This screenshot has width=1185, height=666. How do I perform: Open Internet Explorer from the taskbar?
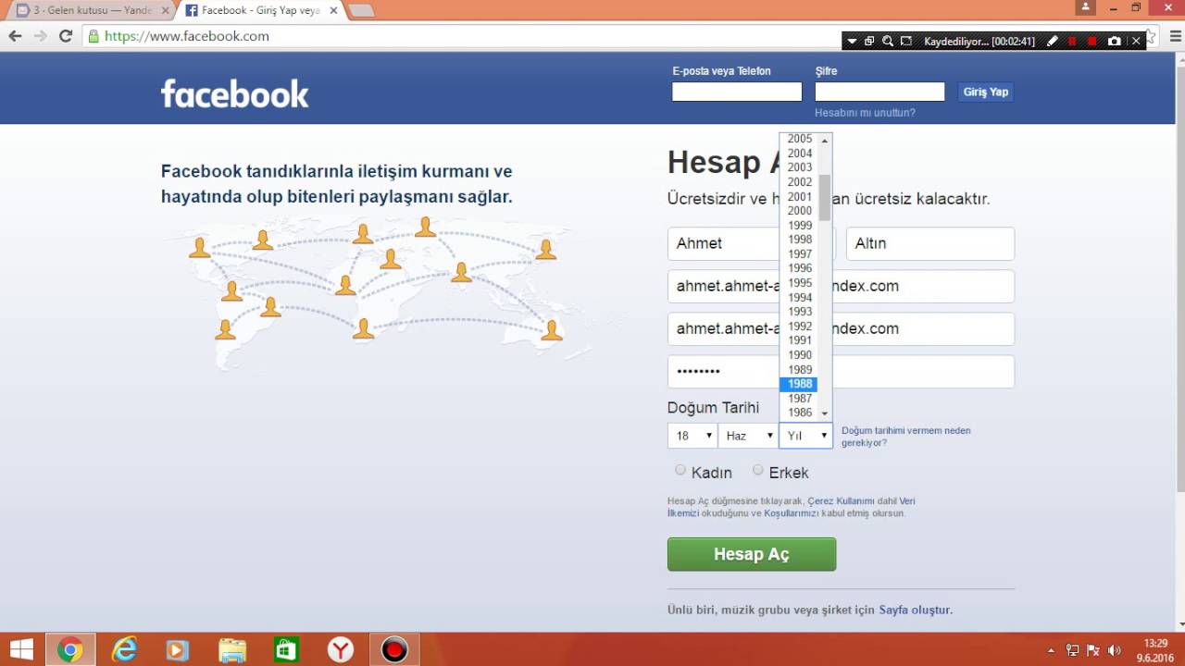[x=124, y=650]
